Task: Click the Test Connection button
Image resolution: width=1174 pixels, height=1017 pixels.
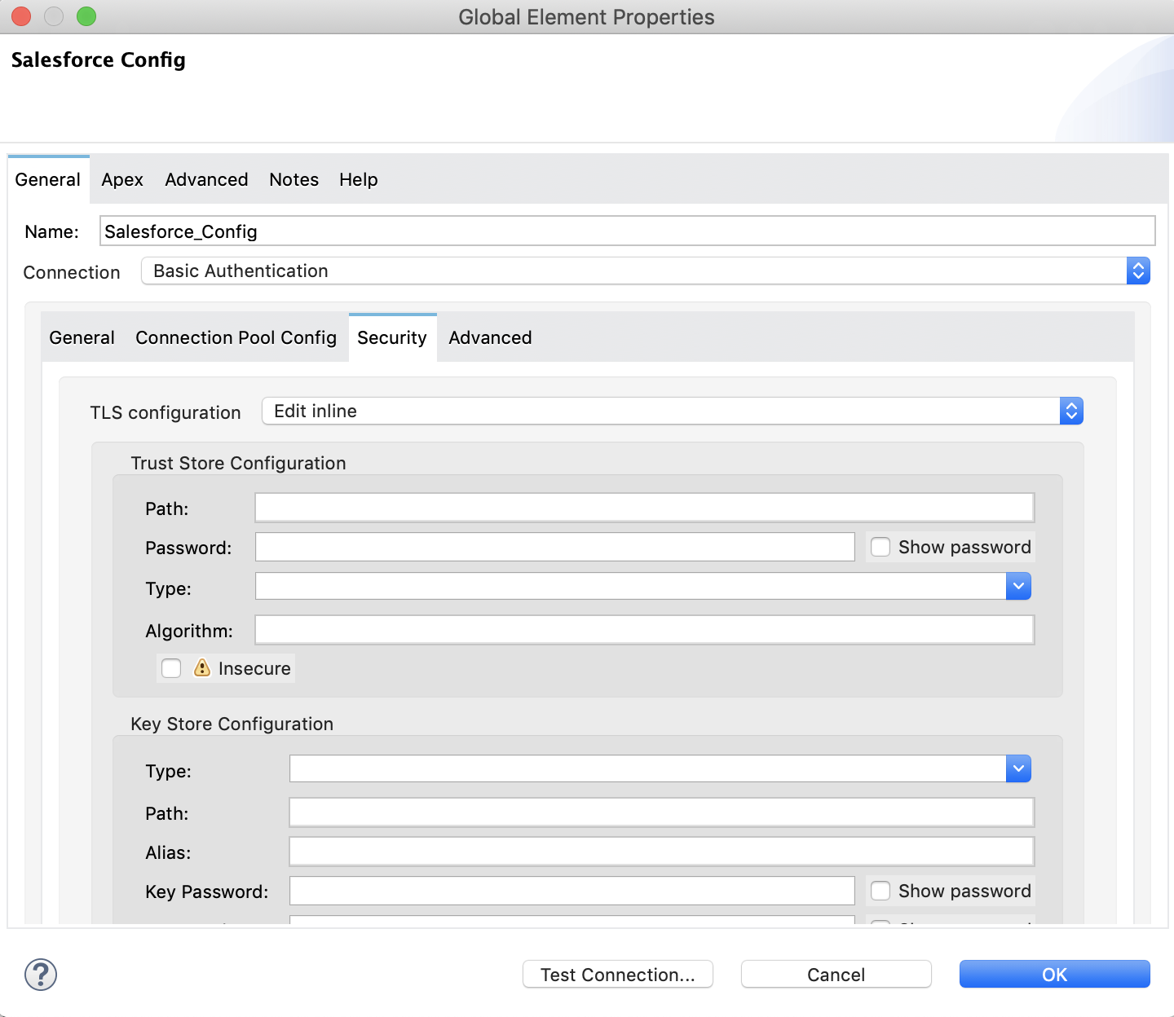Action: [x=617, y=975]
